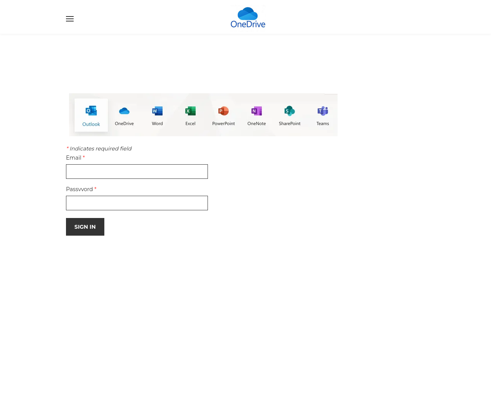Focus the Email input field

tap(137, 172)
